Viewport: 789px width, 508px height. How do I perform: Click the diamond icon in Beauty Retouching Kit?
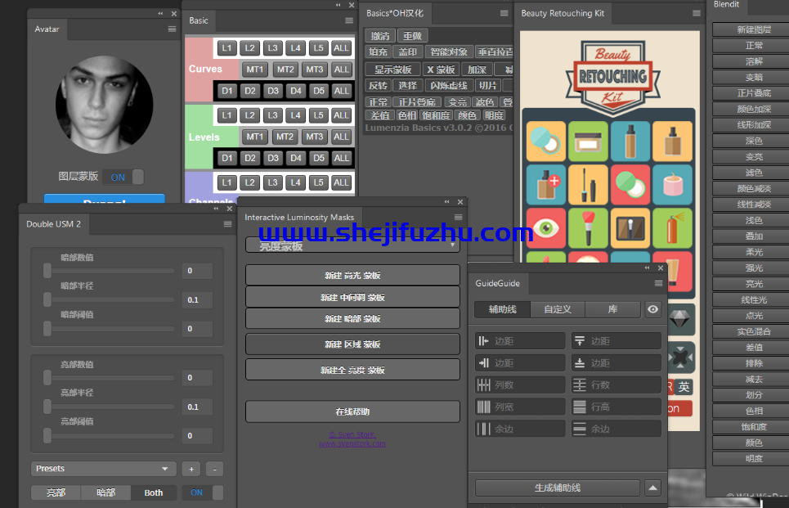tap(679, 319)
